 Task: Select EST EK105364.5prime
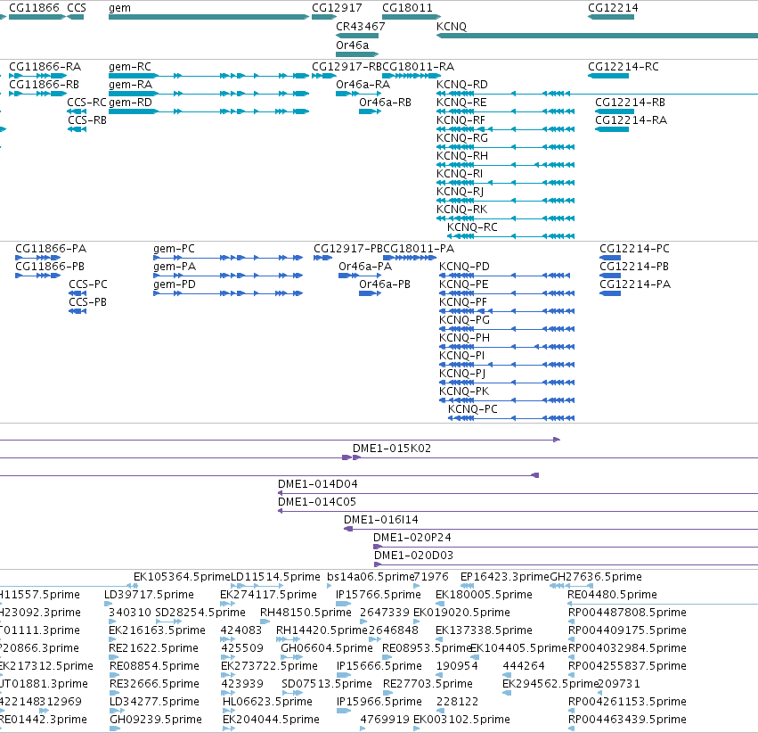pos(182,577)
